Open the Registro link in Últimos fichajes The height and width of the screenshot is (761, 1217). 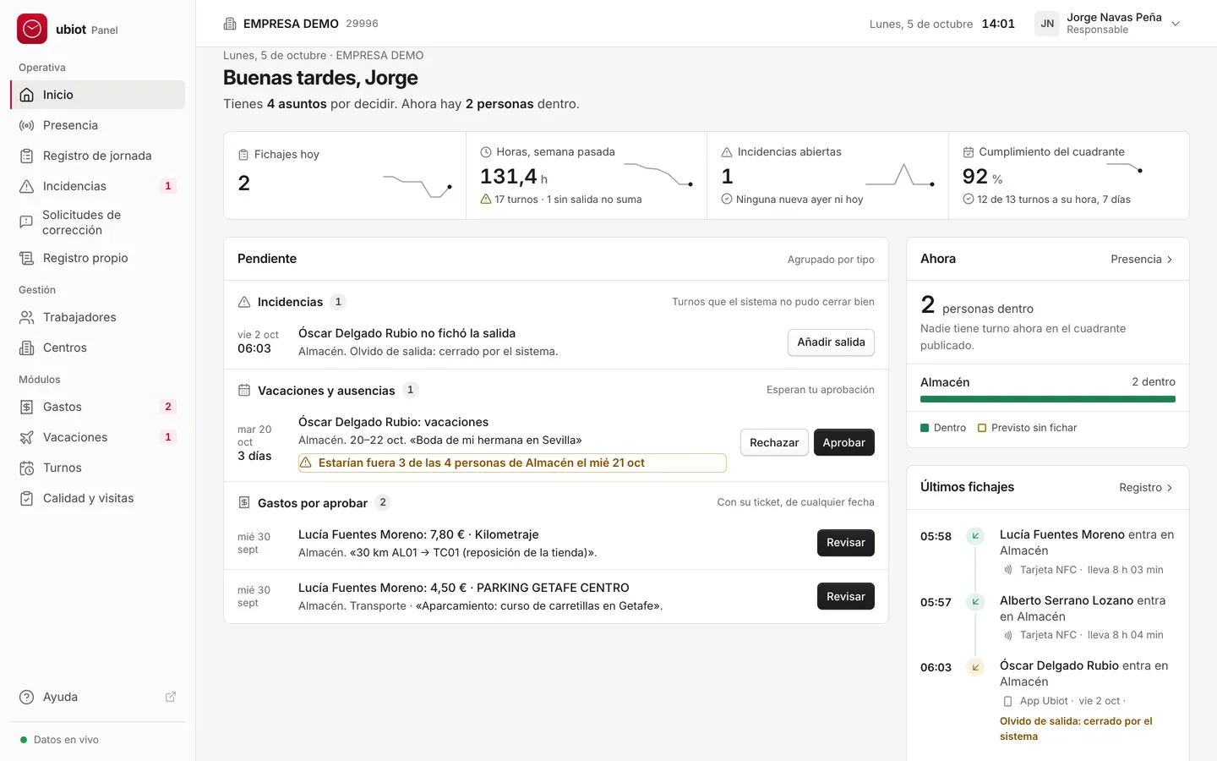1146,488
